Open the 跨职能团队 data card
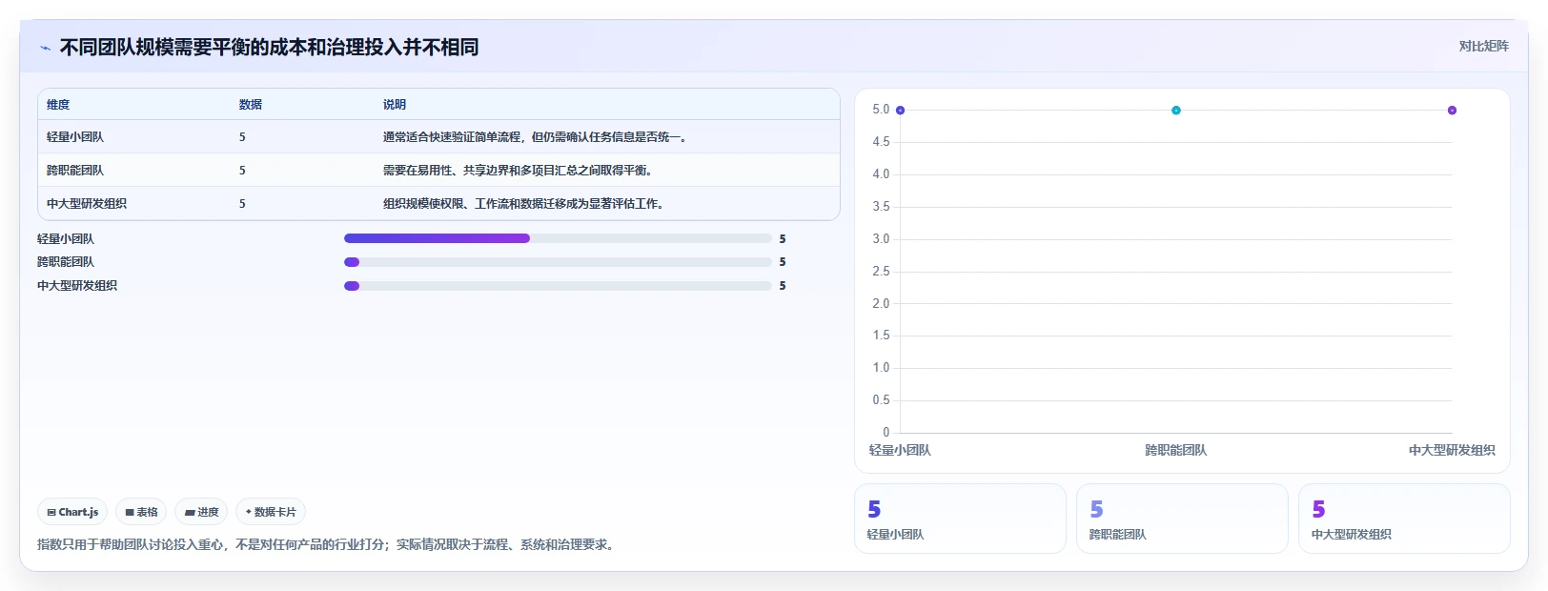This screenshot has width=1548, height=591. click(1182, 519)
